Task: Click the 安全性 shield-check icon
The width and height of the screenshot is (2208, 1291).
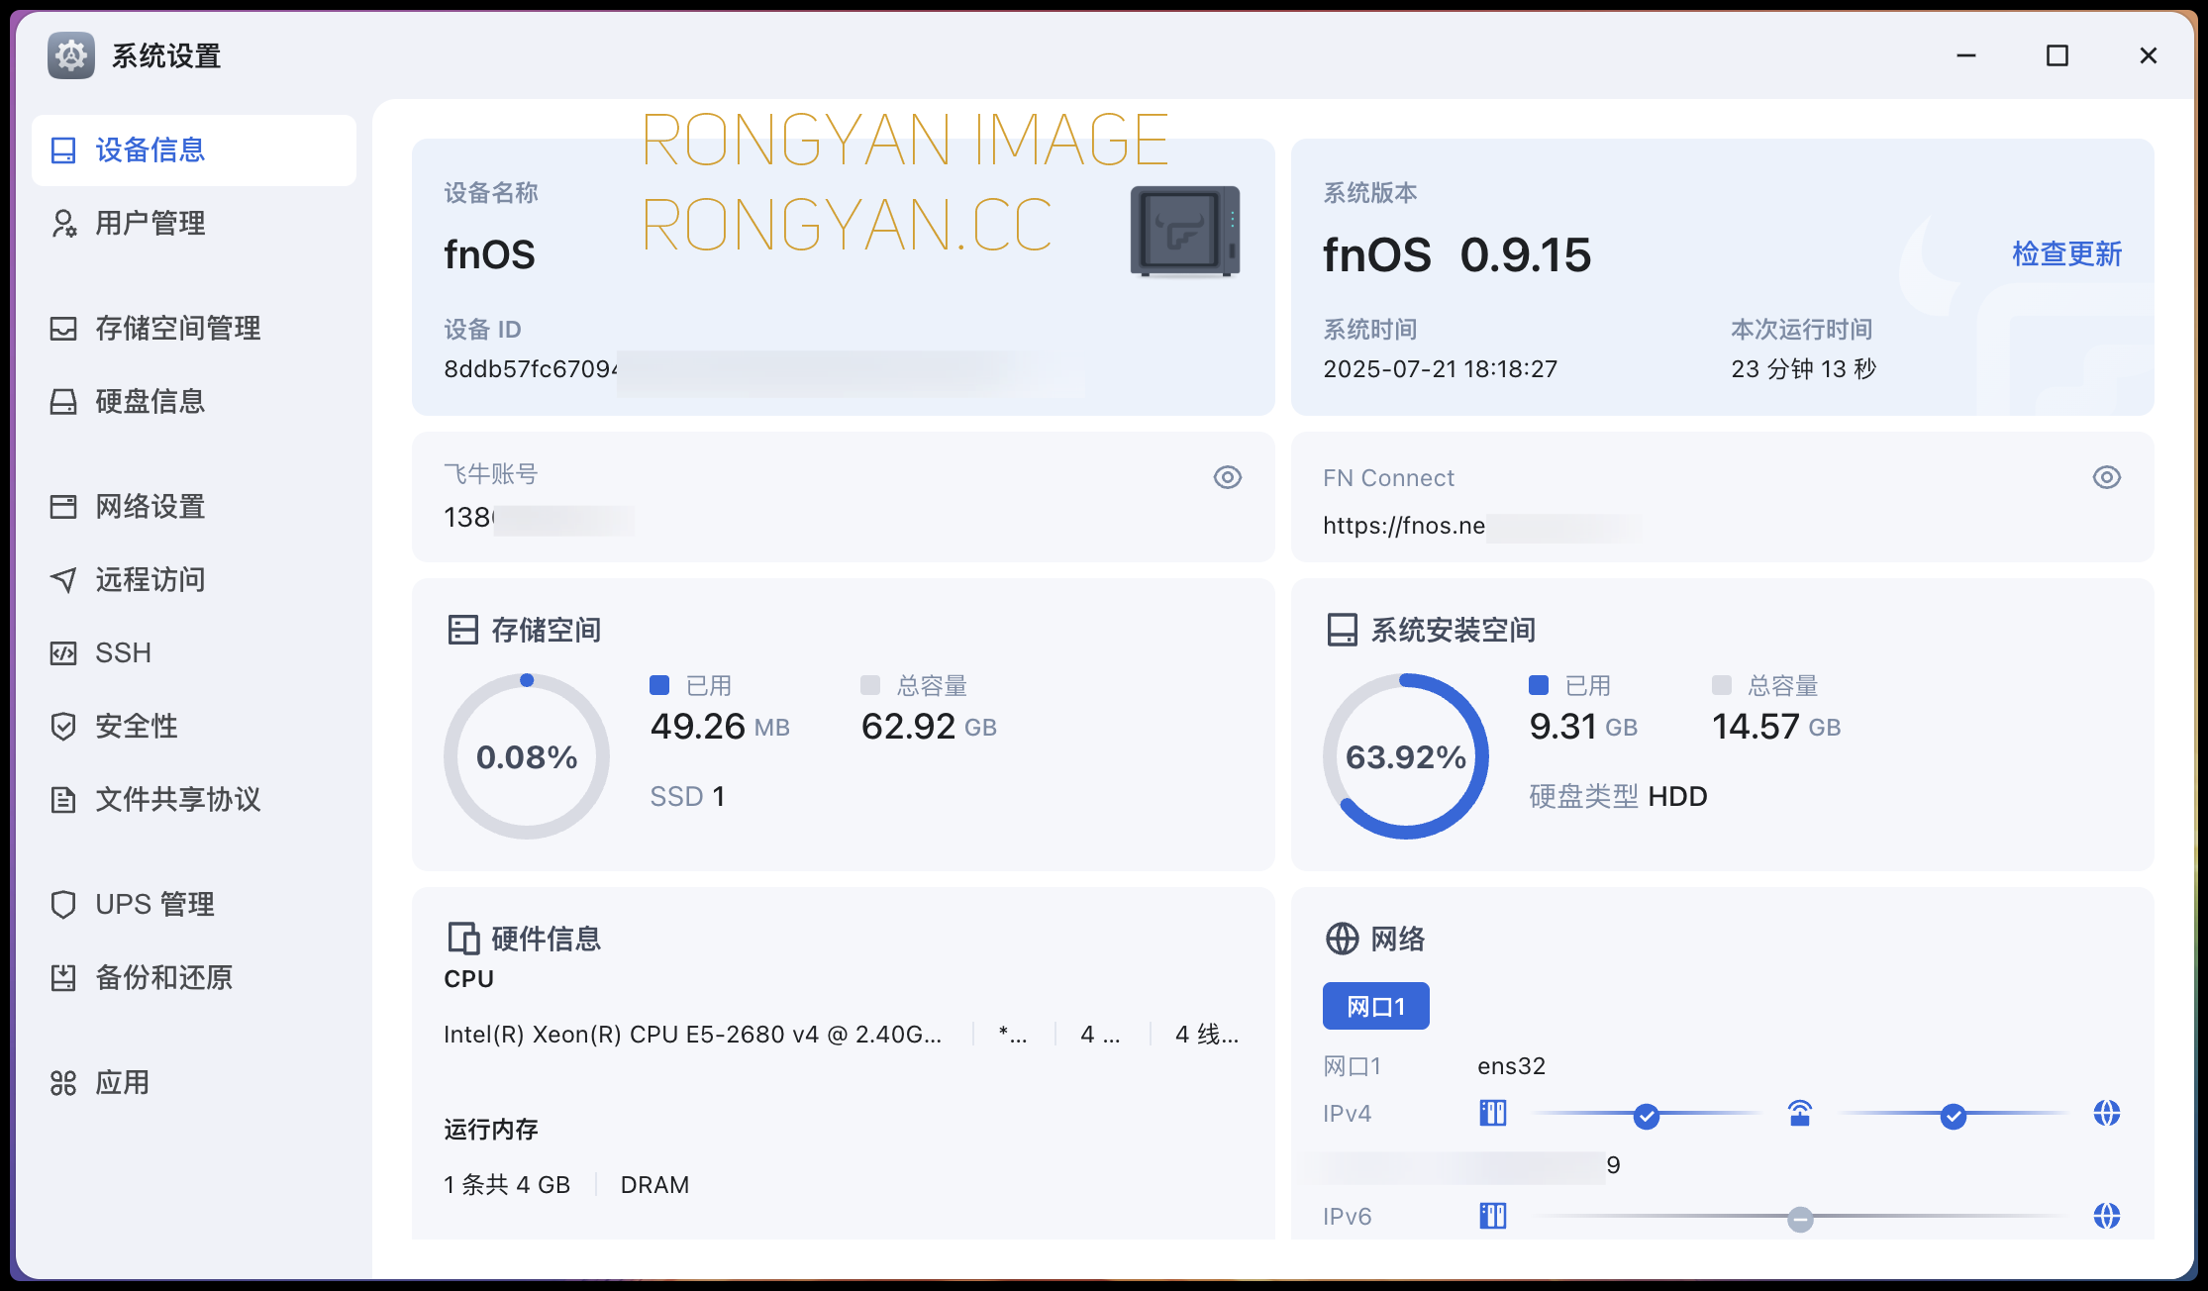Action: coord(63,727)
